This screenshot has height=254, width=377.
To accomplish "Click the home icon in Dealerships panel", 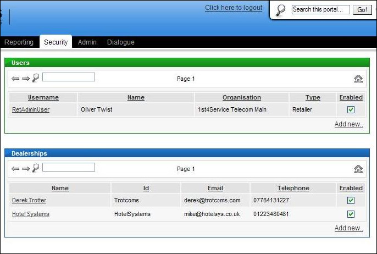I will point(358,169).
